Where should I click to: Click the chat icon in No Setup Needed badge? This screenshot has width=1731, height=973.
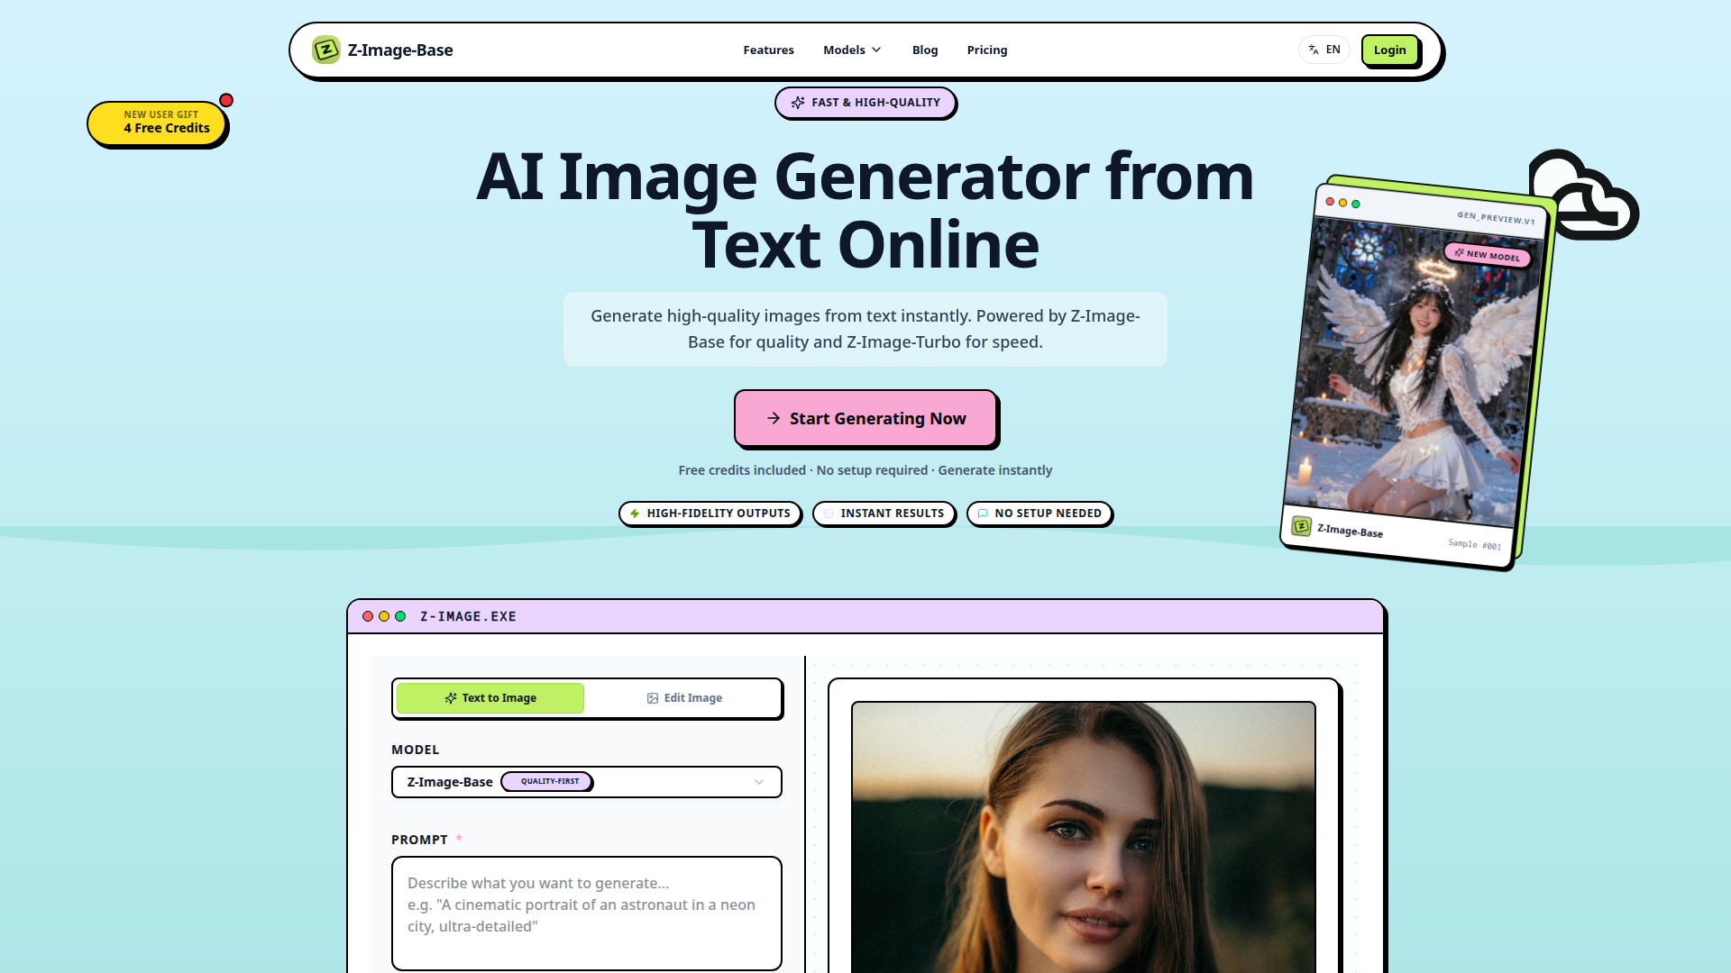coord(983,514)
